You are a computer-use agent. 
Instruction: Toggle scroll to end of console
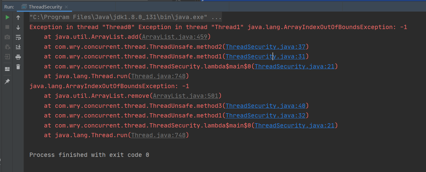click(18, 47)
